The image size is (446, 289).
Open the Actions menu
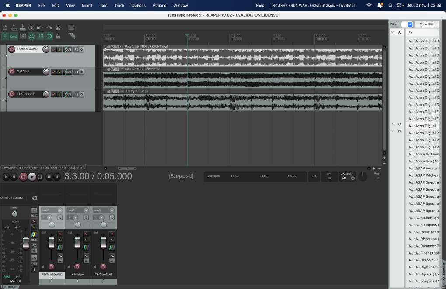(159, 5)
